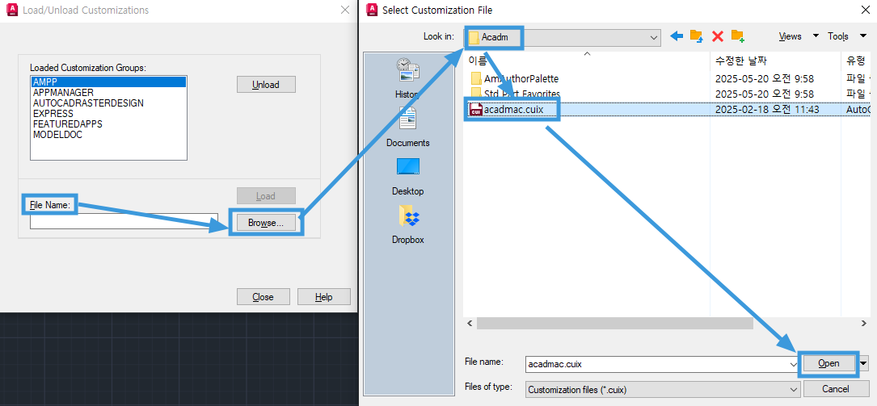This screenshot has height=406, width=877.
Task: Expand the File name combo box arrow
Action: (x=793, y=363)
